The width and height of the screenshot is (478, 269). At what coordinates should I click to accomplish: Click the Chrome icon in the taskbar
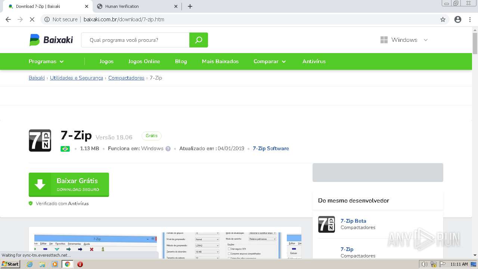tap(68, 264)
